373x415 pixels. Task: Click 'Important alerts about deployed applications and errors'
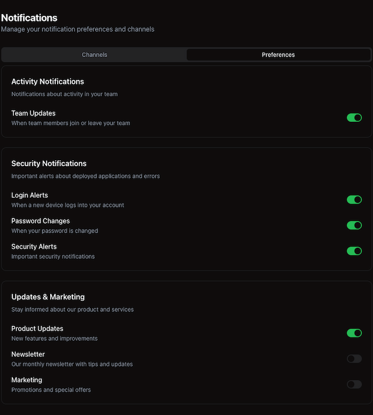[x=86, y=176]
